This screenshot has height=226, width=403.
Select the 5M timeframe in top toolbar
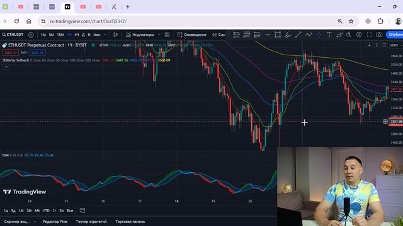[x=52, y=35]
